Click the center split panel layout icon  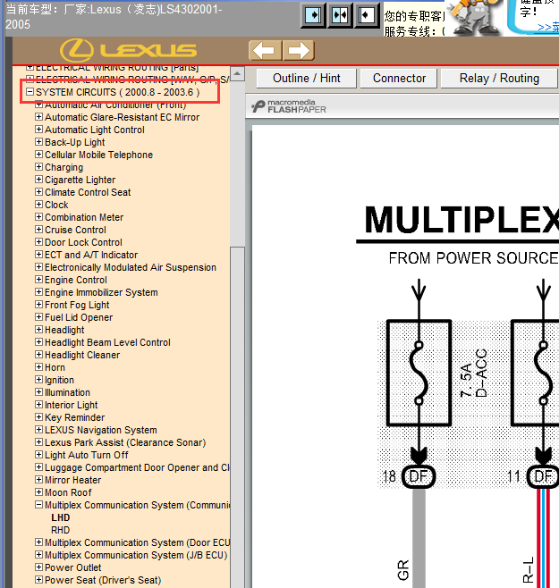[340, 15]
